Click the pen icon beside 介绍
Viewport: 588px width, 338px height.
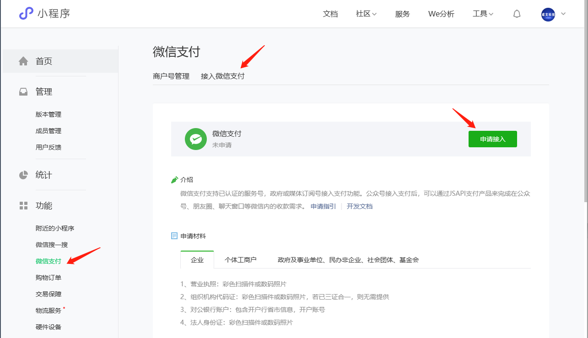174,180
